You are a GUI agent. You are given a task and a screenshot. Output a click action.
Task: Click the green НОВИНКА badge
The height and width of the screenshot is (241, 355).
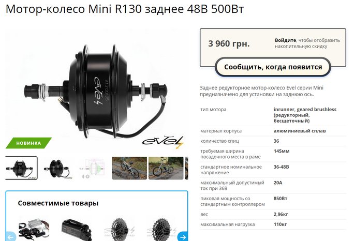point(28,143)
